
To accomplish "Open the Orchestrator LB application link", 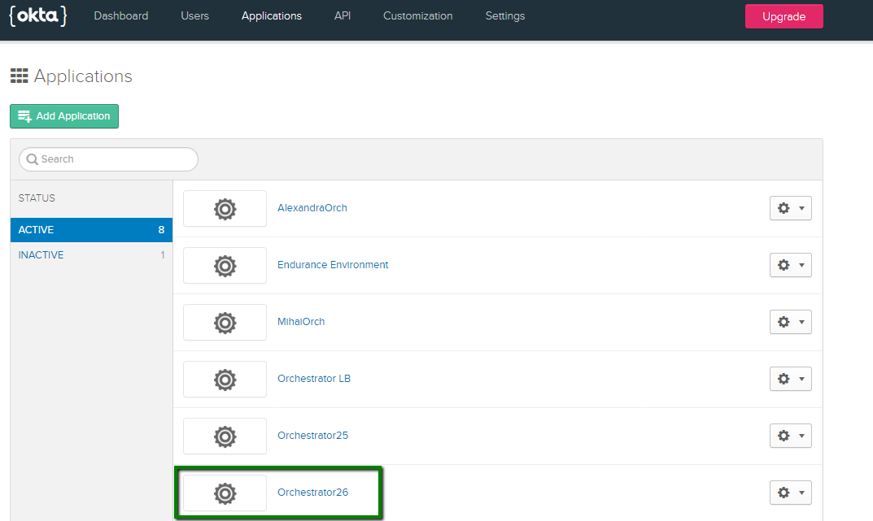I will pos(314,378).
